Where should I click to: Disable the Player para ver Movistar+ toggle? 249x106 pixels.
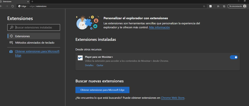[x=234, y=57]
